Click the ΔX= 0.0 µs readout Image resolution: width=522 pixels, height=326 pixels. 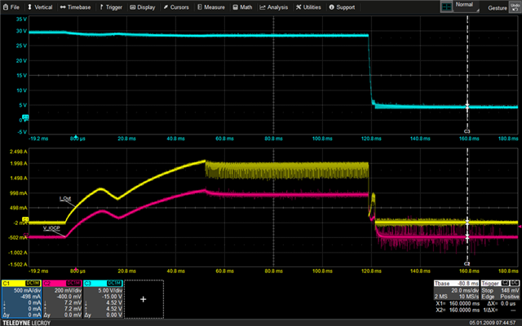tap(501, 303)
